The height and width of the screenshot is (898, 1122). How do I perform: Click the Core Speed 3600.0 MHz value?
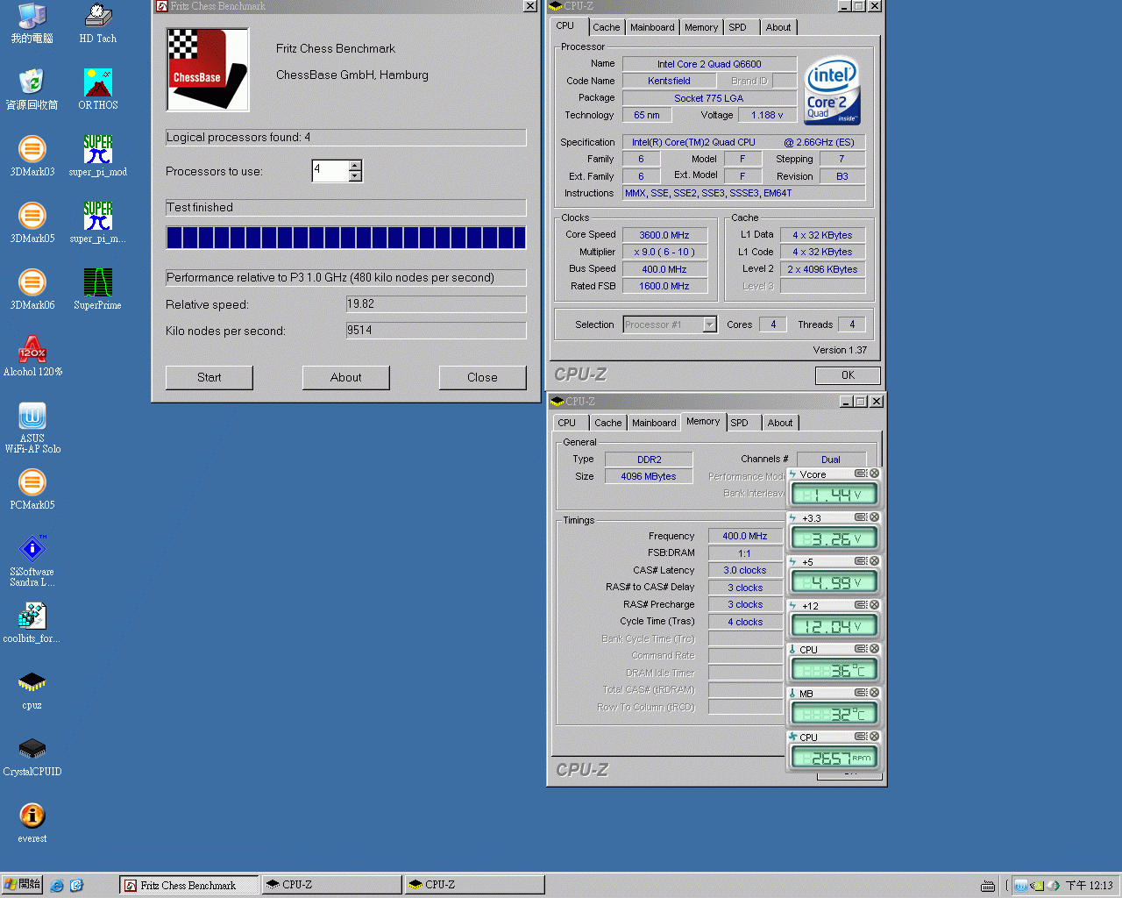tap(664, 235)
